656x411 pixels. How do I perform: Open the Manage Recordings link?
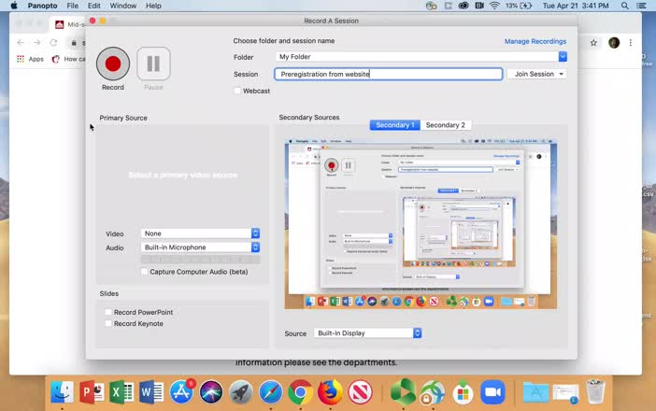[535, 41]
